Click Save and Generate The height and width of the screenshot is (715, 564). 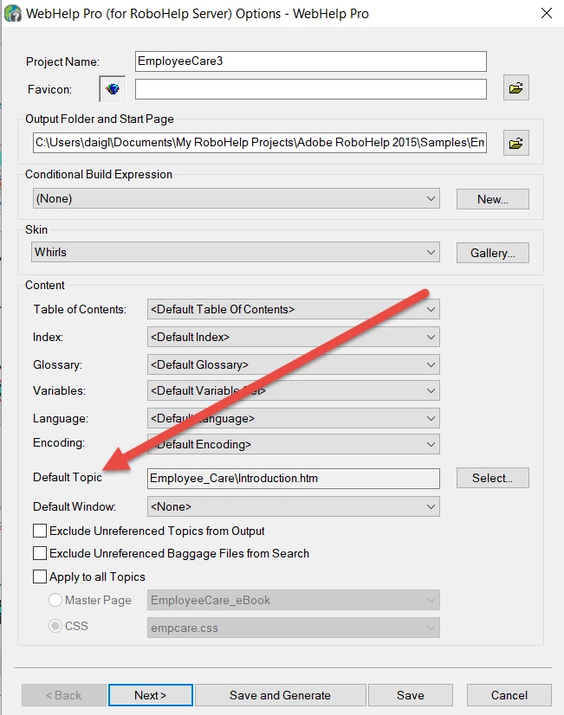click(x=280, y=695)
